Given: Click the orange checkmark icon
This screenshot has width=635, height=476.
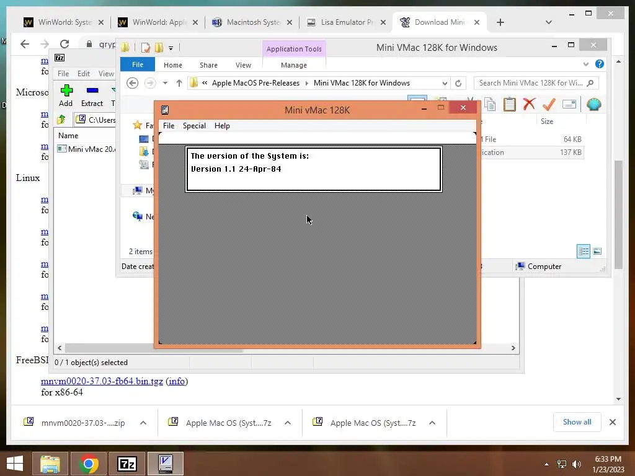Looking at the screenshot, I should pos(549,104).
